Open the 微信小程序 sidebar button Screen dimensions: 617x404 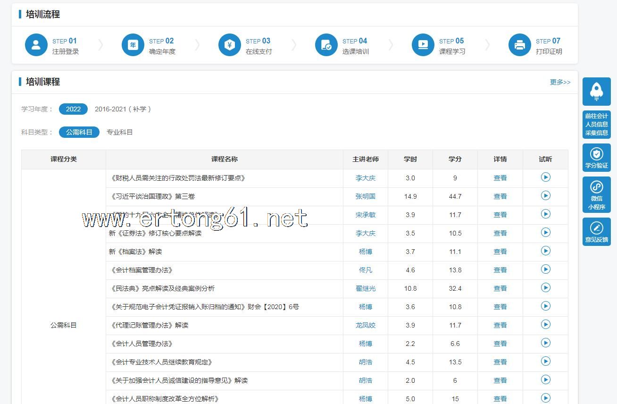coord(596,194)
